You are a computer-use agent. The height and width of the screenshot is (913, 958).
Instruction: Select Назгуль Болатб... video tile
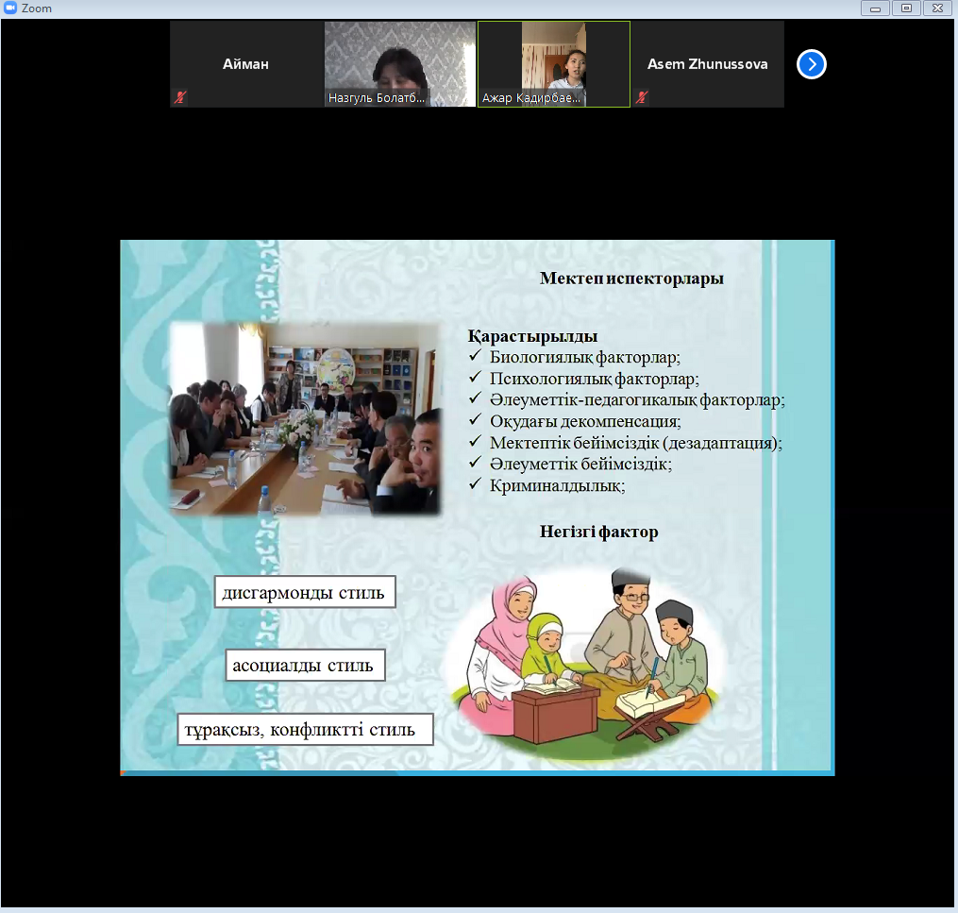[x=399, y=64]
